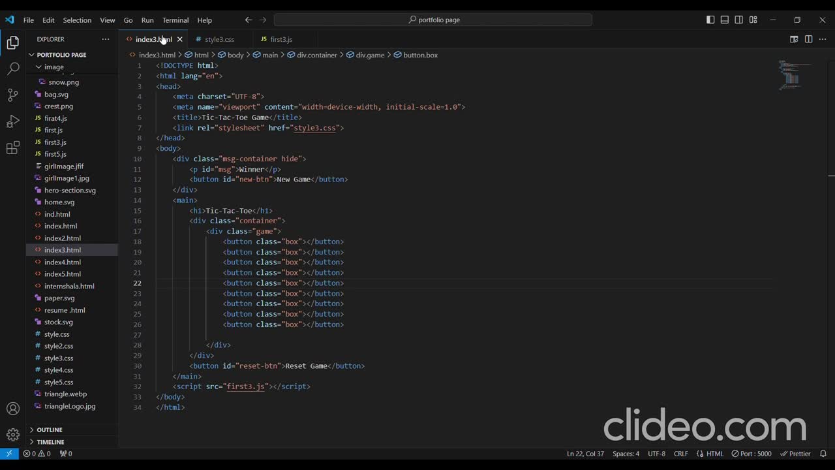This screenshot has height=470, width=835.
Task: Switch to the style3.css tab
Action: pos(219,39)
